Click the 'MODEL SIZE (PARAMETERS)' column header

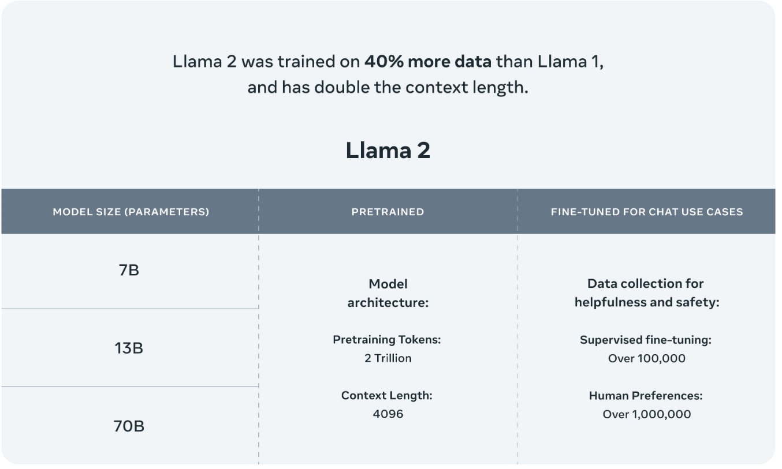[x=131, y=212]
